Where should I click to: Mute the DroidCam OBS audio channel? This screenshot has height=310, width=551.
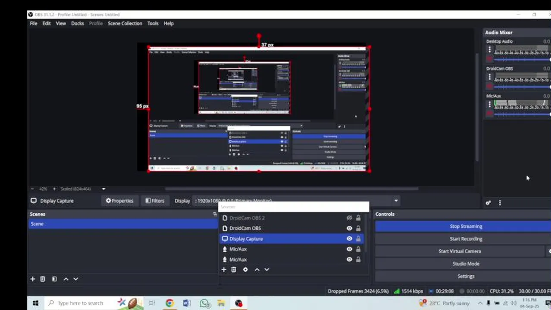click(x=489, y=86)
